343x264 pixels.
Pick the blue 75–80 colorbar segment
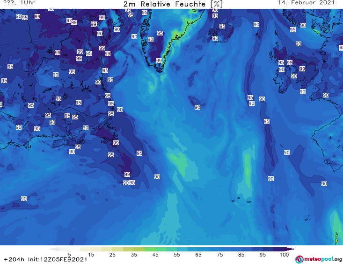click(x=225, y=249)
